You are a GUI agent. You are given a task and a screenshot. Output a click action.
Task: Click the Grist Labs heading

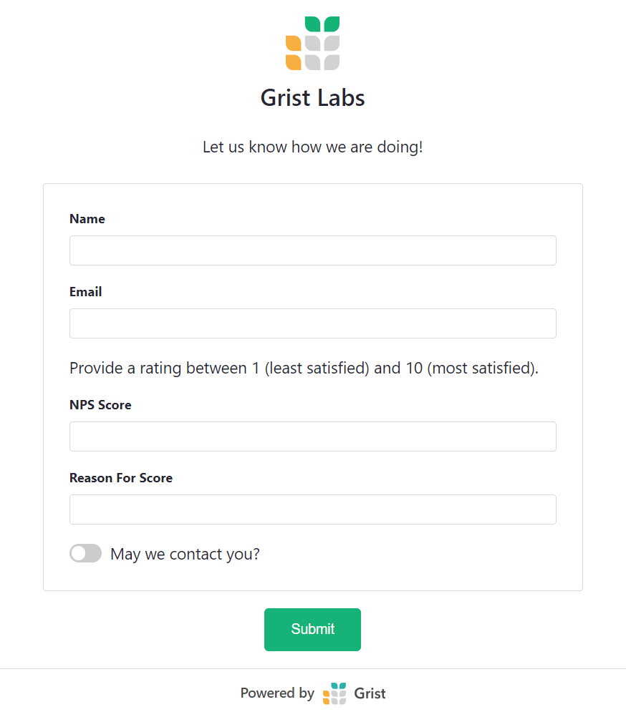pos(312,98)
